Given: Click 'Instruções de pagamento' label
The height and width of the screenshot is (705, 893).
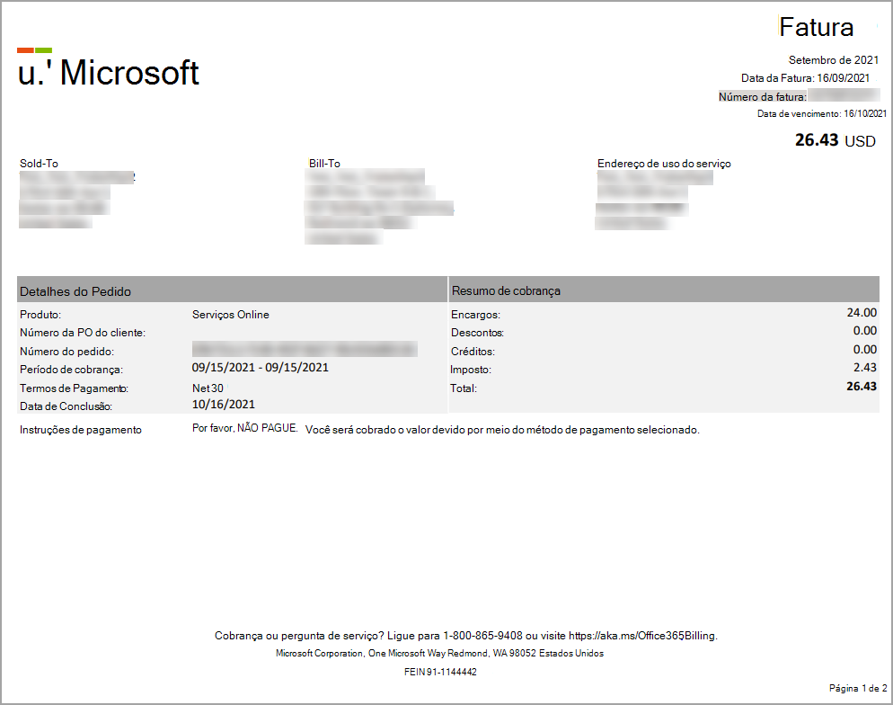Looking at the screenshot, I should 80,430.
